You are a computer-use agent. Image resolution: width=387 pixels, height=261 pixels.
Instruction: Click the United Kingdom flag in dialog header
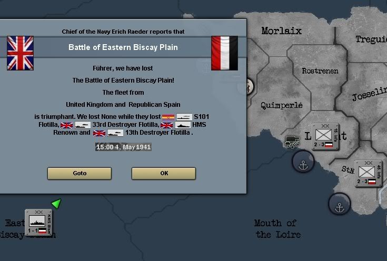point(20,53)
